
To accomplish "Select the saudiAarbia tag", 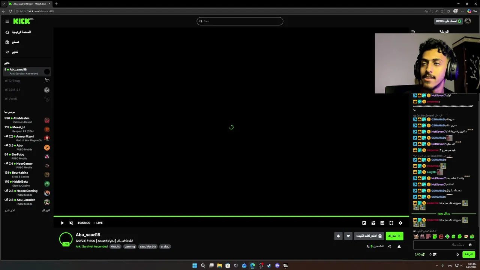I will (148, 247).
